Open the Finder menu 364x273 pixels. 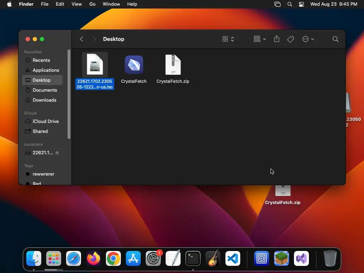click(x=26, y=4)
